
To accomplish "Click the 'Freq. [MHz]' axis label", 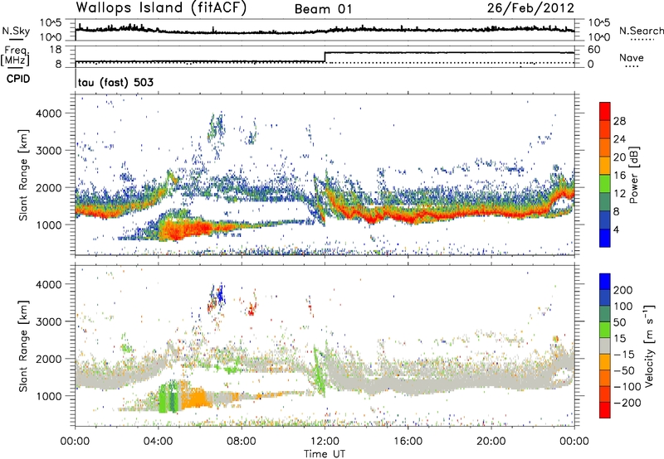I will [15, 56].
